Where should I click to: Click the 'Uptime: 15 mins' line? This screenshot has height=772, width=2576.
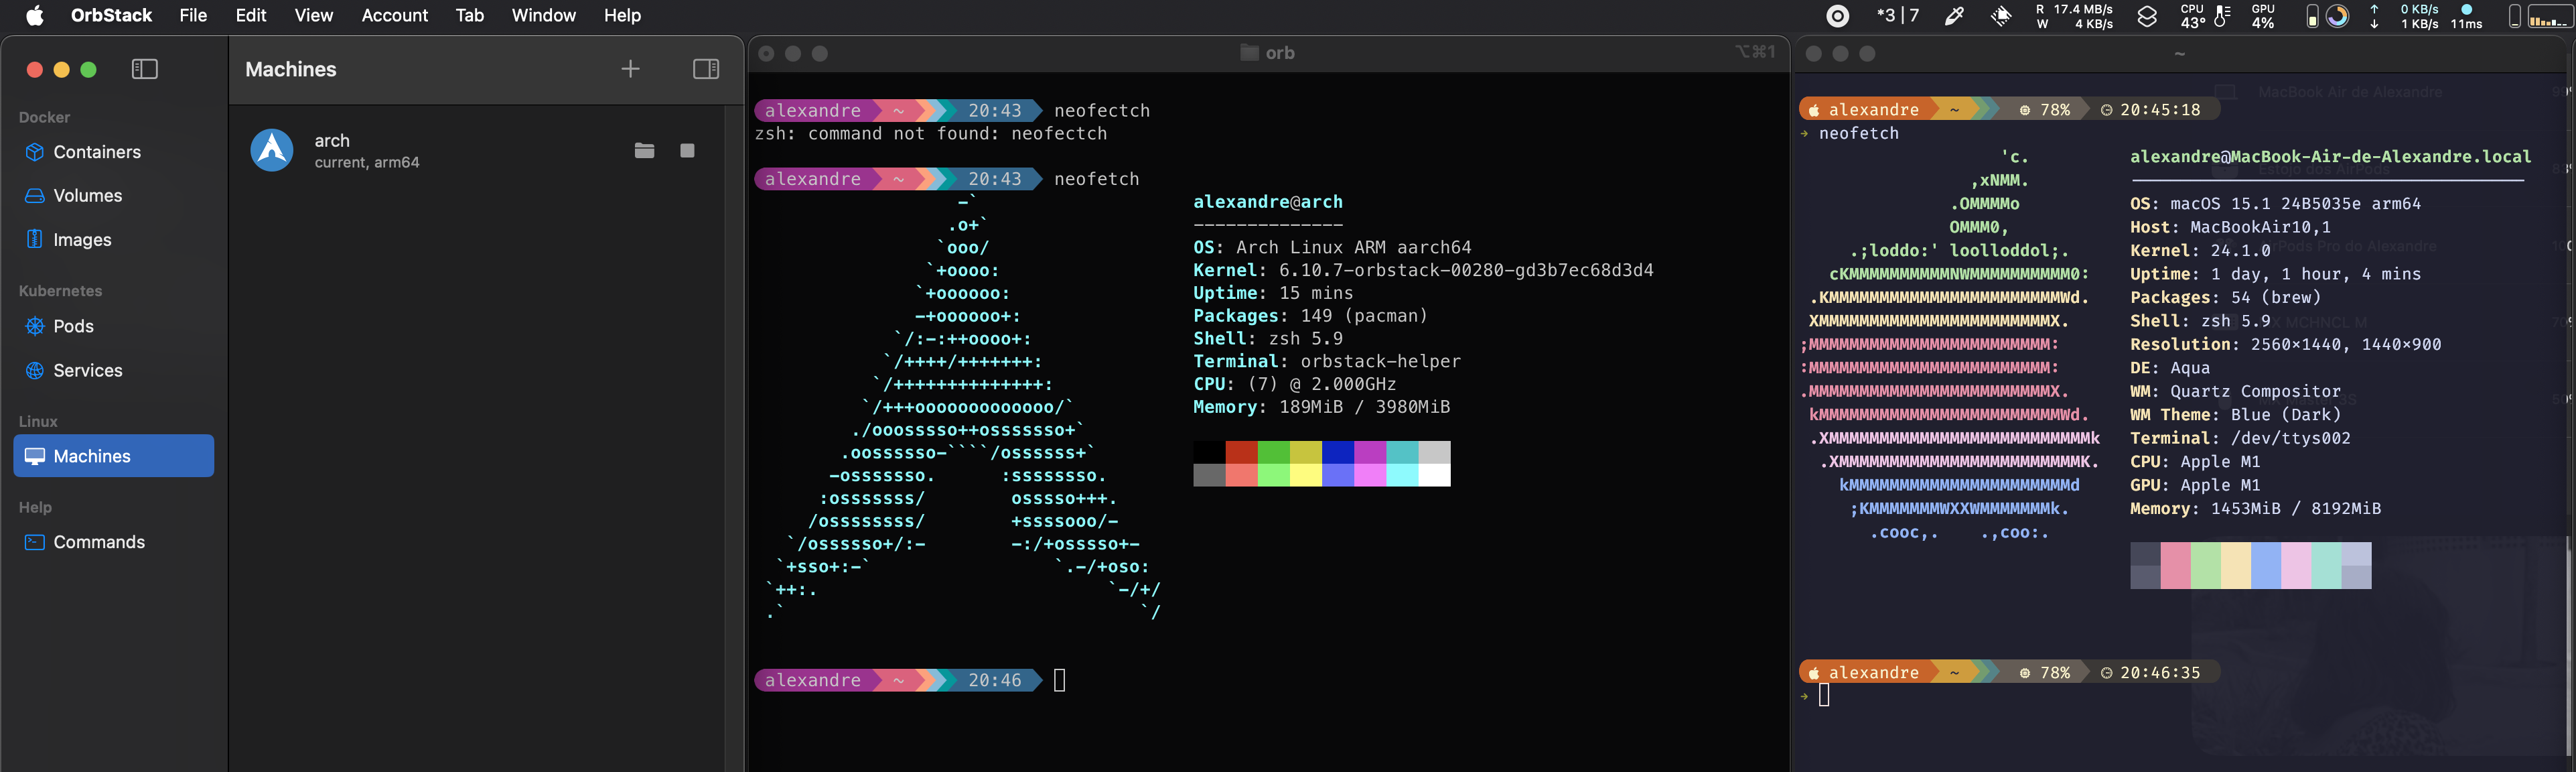click(x=1272, y=293)
